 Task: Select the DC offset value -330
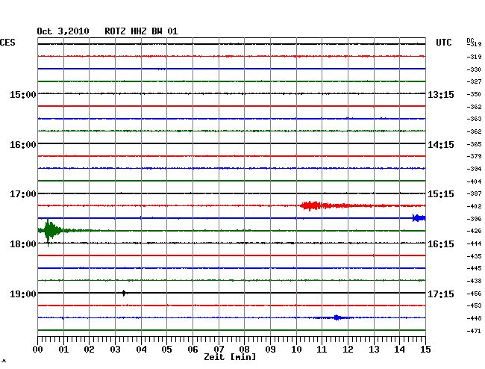[x=474, y=69]
